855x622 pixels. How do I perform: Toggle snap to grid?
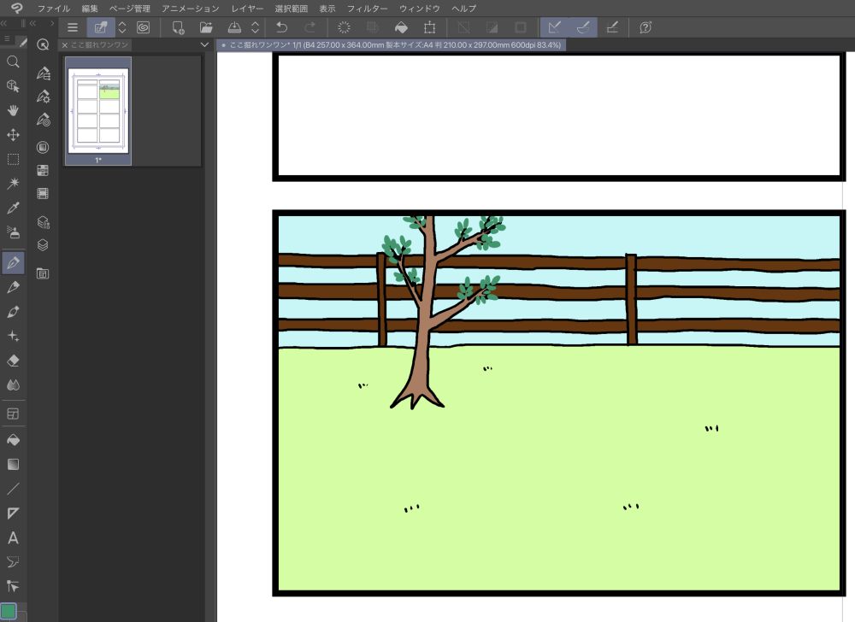tap(612, 27)
